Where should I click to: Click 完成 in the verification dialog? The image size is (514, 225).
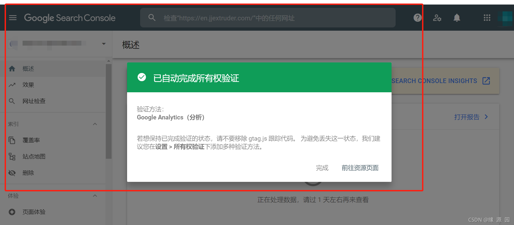tap(322, 168)
